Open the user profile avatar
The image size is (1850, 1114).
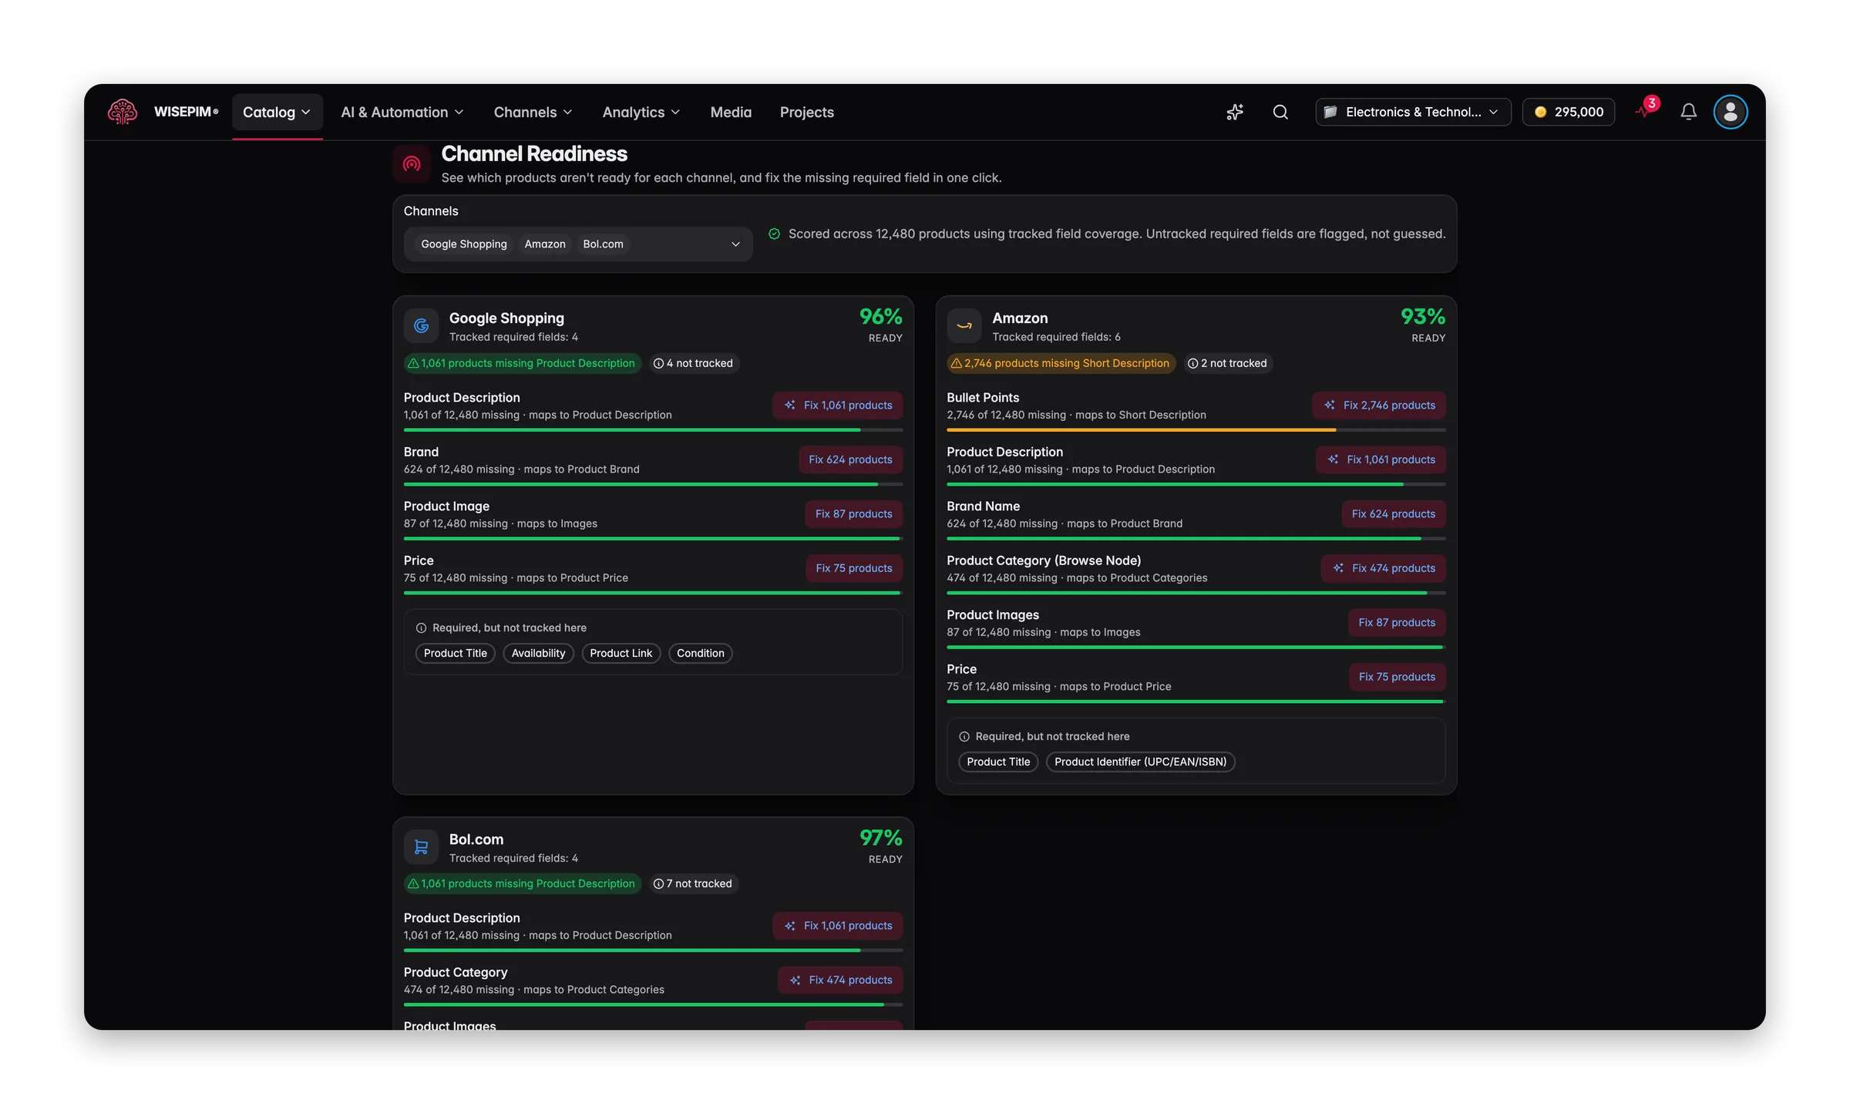pyautogui.click(x=1731, y=112)
